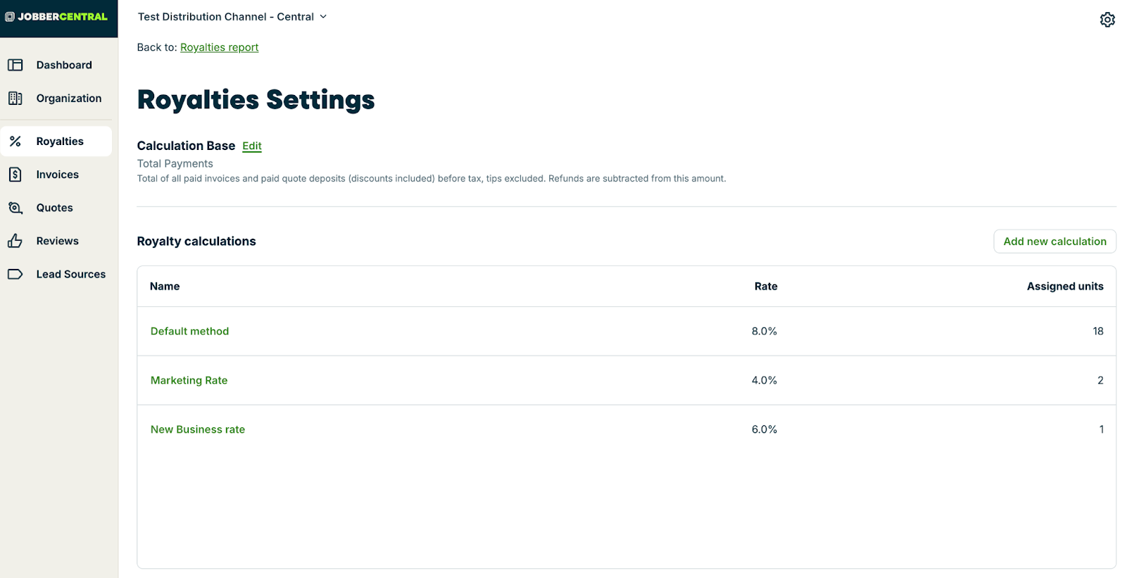Click the Royalties percent icon
Image resolution: width=1125 pixels, height=578 pixels.
pos(15,142)
